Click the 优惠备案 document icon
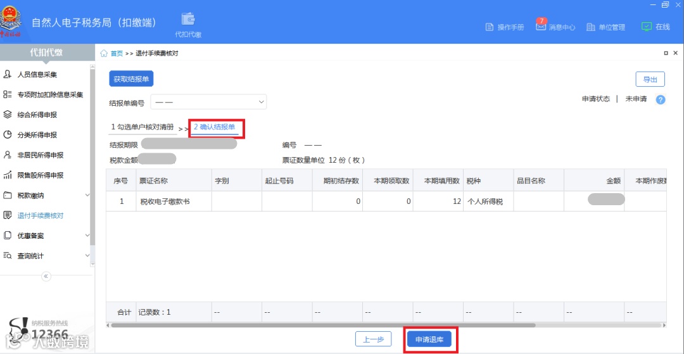The height and width of the screenshot is (354, 684). pos(7,236)
